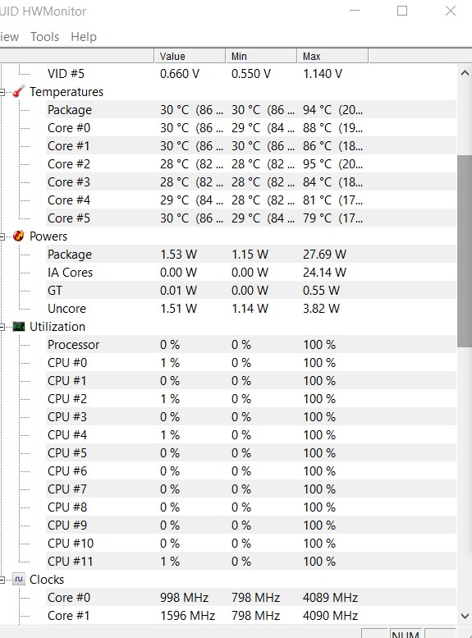The width and height of the screenshot is (472, 638).
Task: Open the Help menu
Action: pyautogui.click(x=84, y=37)
